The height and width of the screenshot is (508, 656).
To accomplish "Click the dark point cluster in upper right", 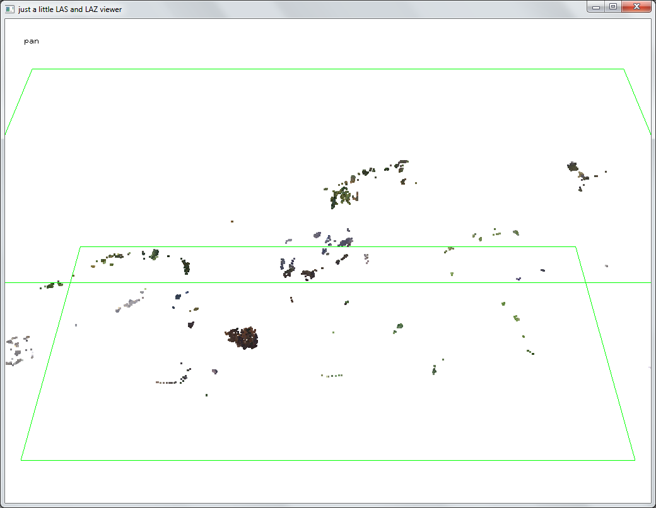I will tap(573, 167).
